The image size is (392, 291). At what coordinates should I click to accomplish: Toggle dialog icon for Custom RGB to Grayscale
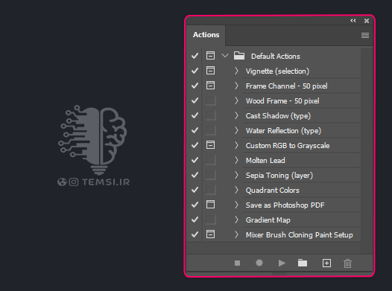210,144
